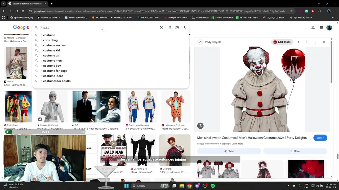Open the bookmarks apps grid shortcut

3,18
